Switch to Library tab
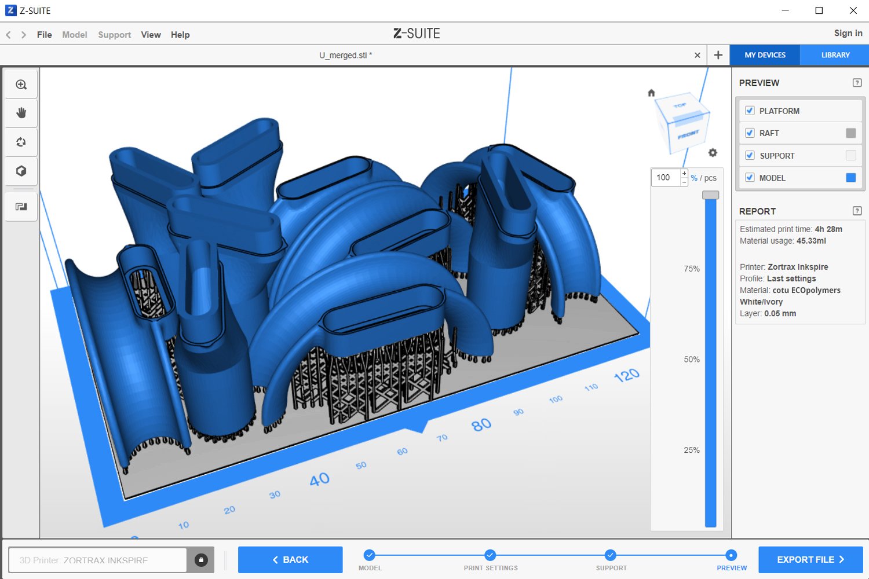Screen dimensions: 869x579 pos(835,55)
